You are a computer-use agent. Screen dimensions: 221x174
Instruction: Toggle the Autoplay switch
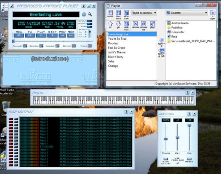coord(90,21)
